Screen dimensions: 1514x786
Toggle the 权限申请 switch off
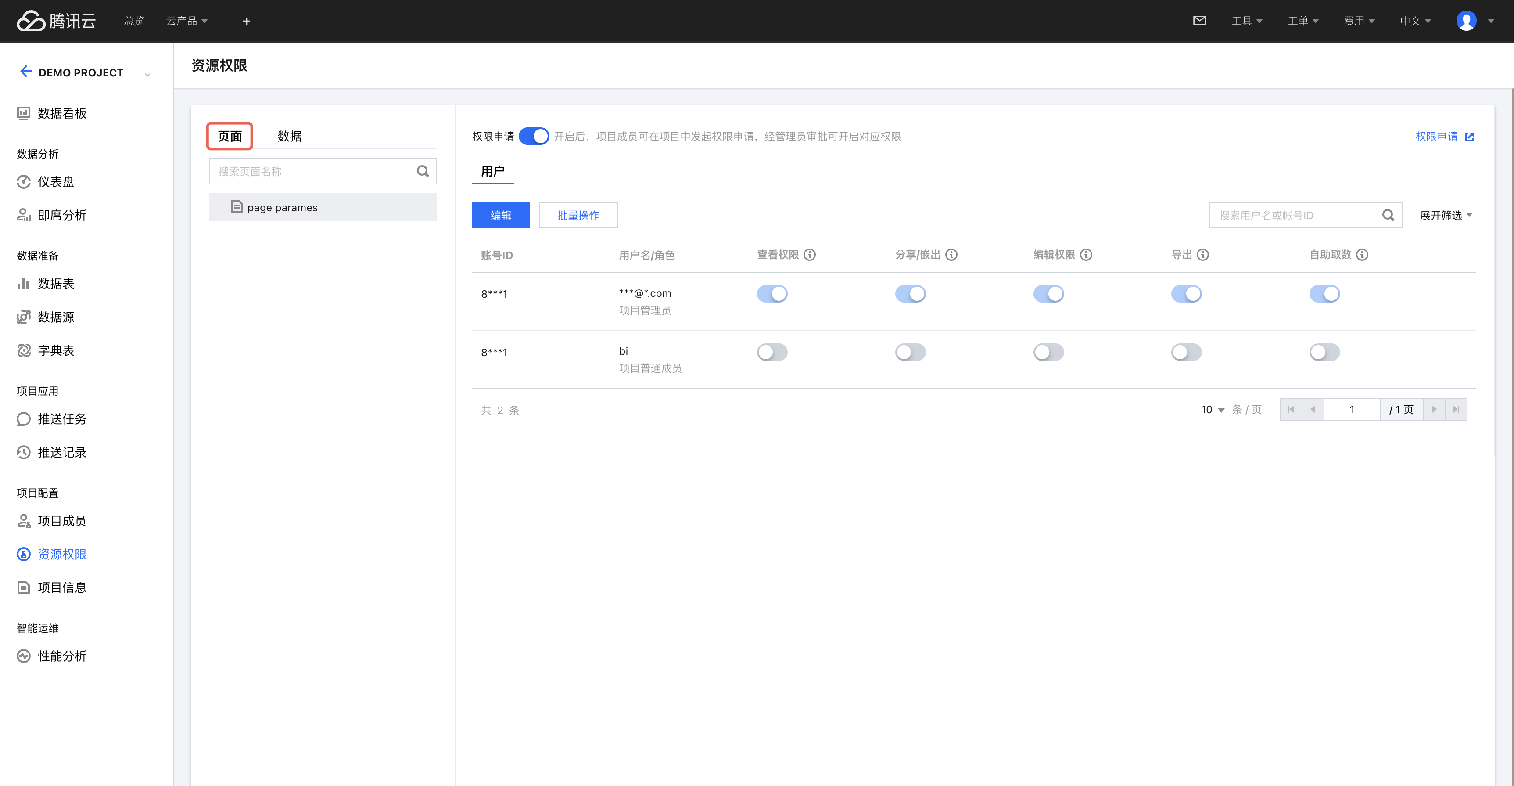[x=534, y=137]
